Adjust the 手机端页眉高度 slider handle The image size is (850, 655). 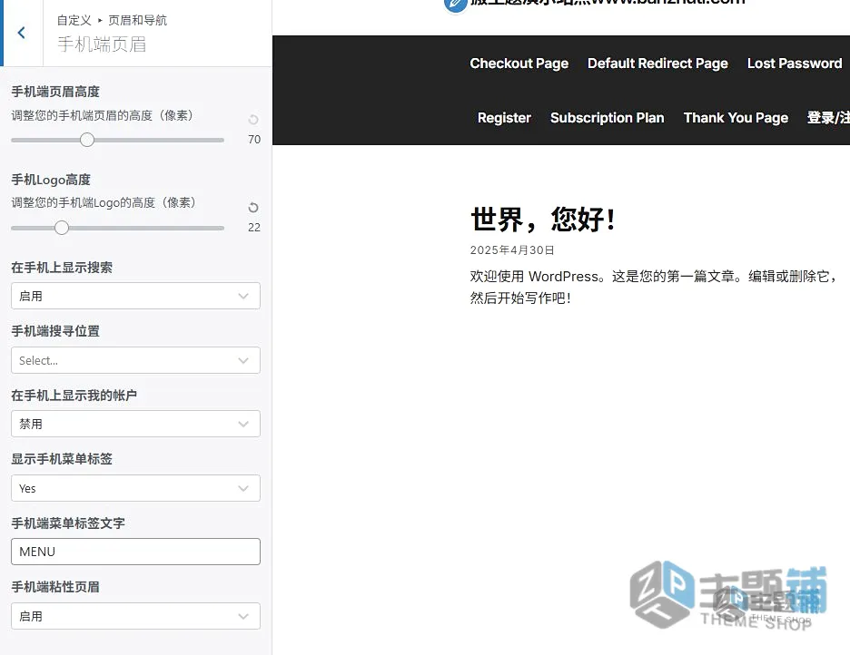87,140
